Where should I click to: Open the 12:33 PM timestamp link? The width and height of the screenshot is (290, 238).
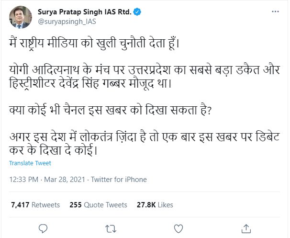pos(23,180)
